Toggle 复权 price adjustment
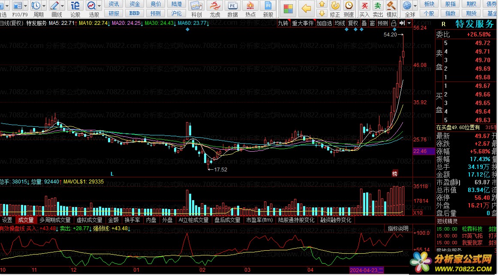This screenshot has width=499, height=276. pos(353,23)
